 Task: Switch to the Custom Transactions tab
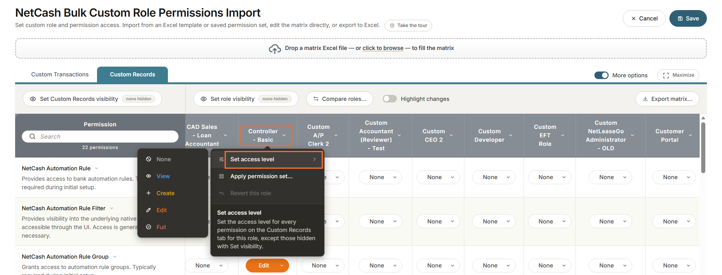60,74
